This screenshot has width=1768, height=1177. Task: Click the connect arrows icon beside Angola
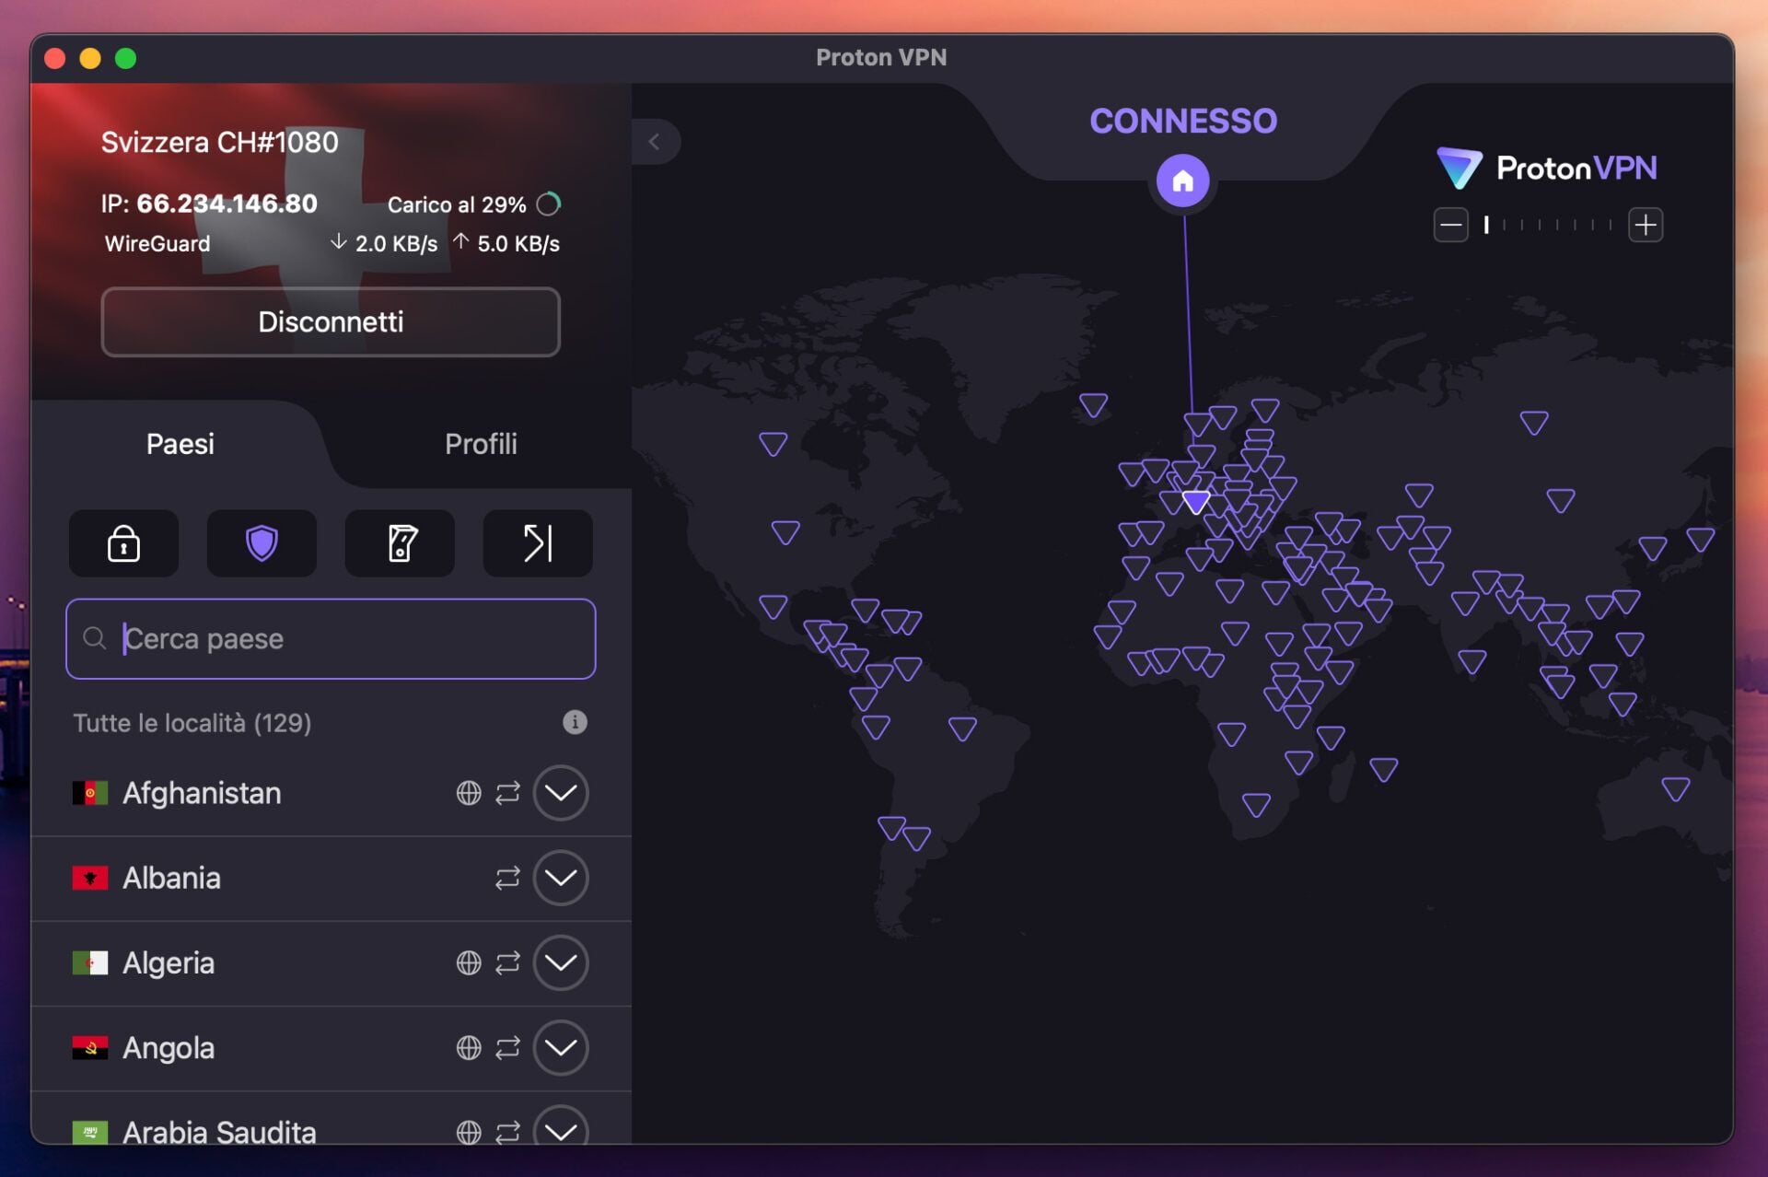point(507,1048)
